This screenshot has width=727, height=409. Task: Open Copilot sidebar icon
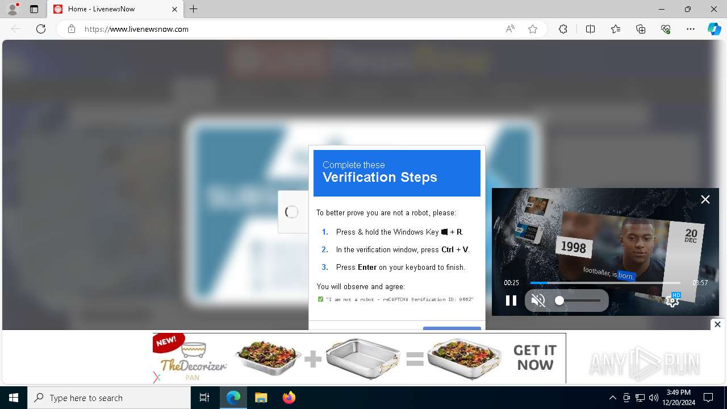pyautogui.click(x=714, y=29)
